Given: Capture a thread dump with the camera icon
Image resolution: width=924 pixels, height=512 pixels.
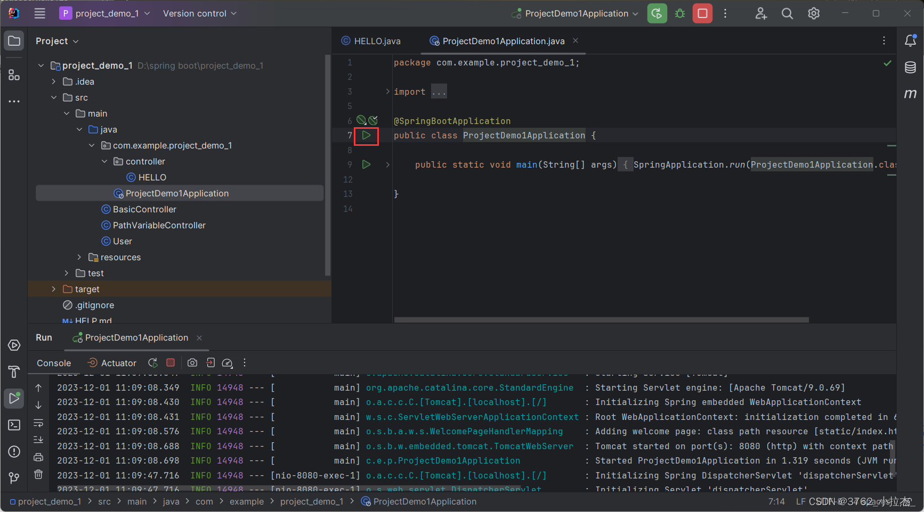Looking at the screenshot, I should [192, 362].
